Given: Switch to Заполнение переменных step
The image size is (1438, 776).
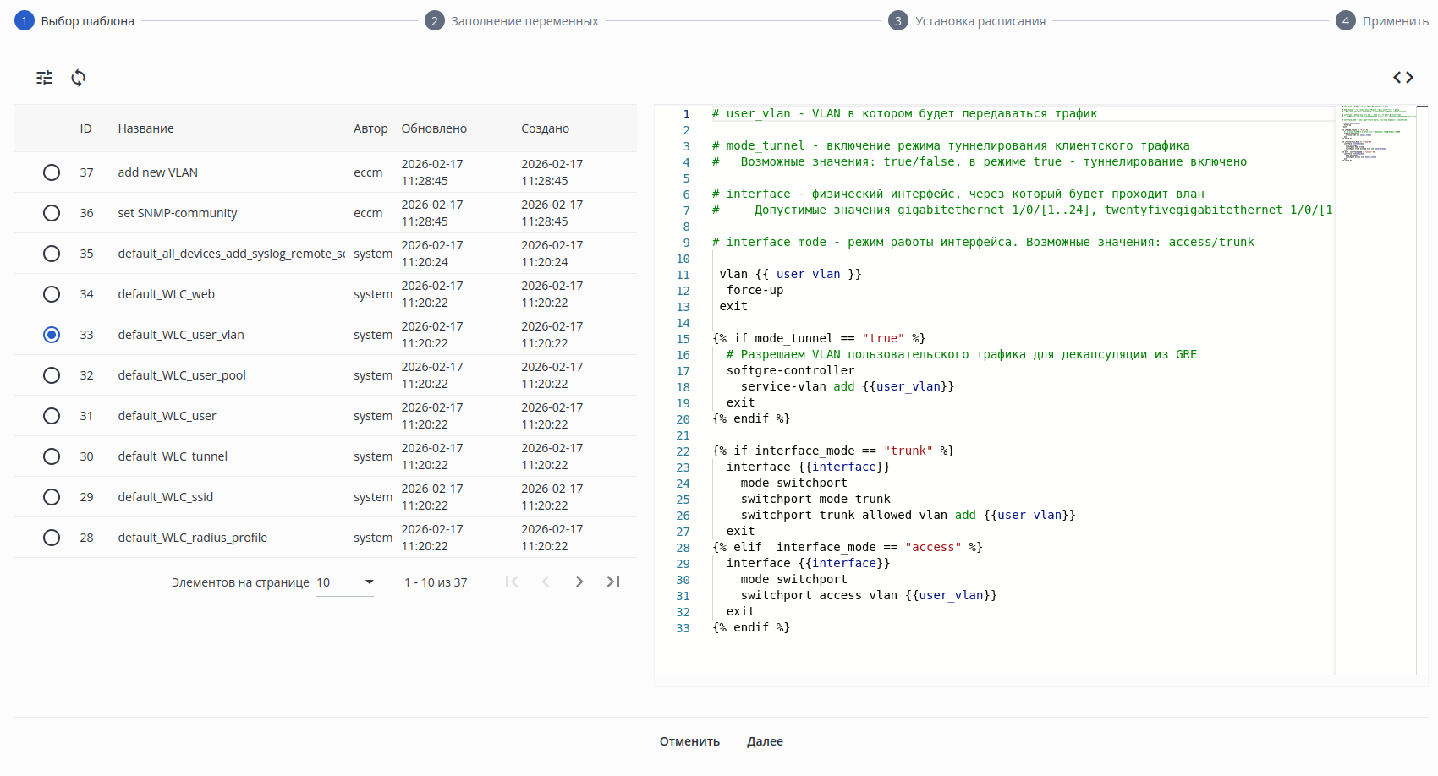Looking at the screenshot, I should [512, 21].
